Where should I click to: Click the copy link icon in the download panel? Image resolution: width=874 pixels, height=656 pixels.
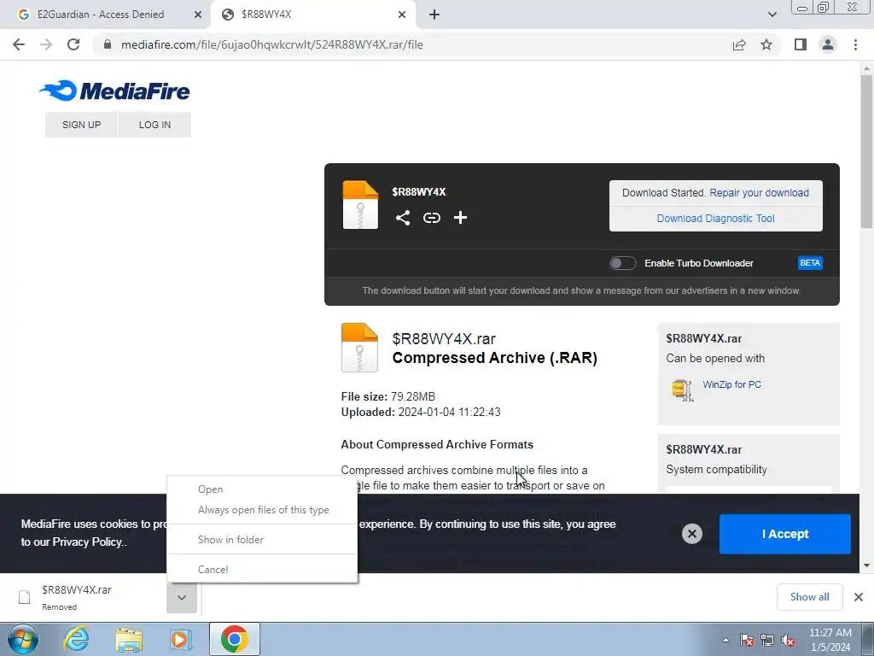431,218
